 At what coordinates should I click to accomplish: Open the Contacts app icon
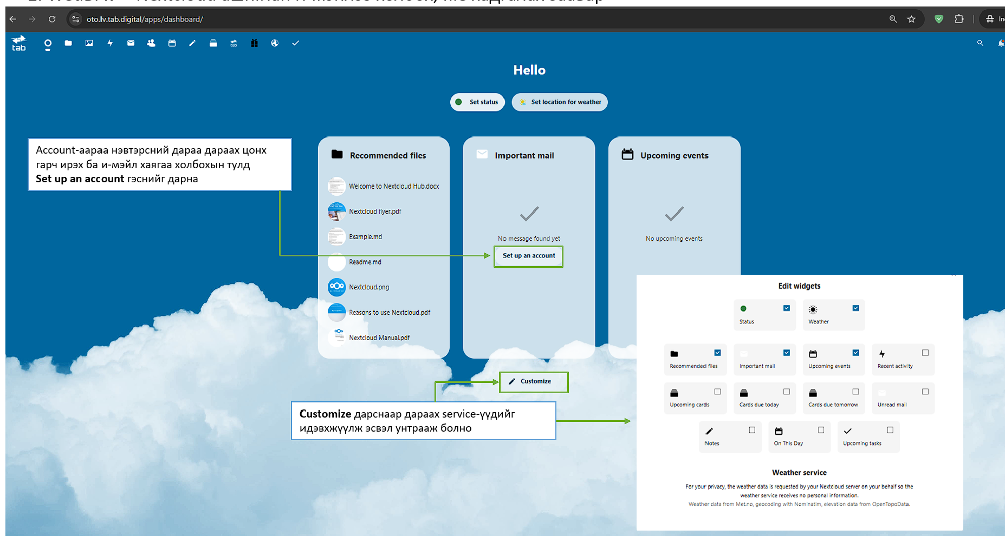click(151, 43)
